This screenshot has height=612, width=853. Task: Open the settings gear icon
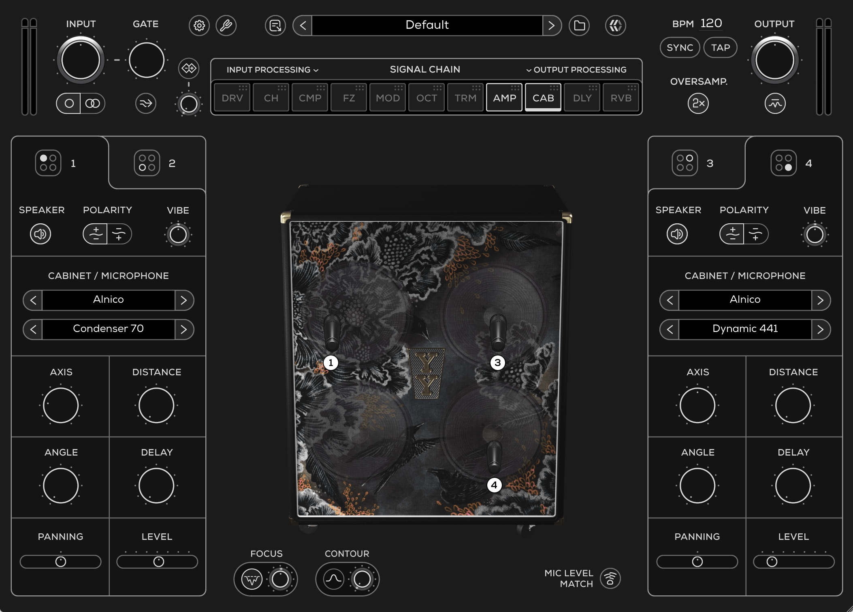point(199,26)
